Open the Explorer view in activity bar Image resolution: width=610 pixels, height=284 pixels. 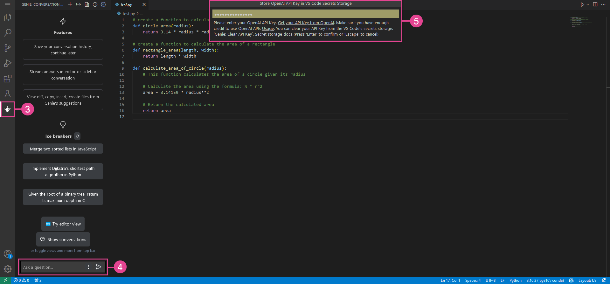[8, 17]
